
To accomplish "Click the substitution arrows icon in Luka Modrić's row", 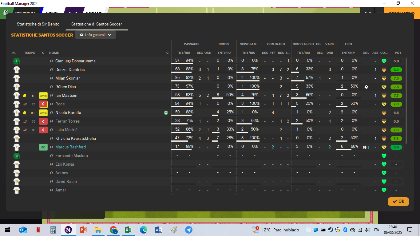I will coord(25,130).
